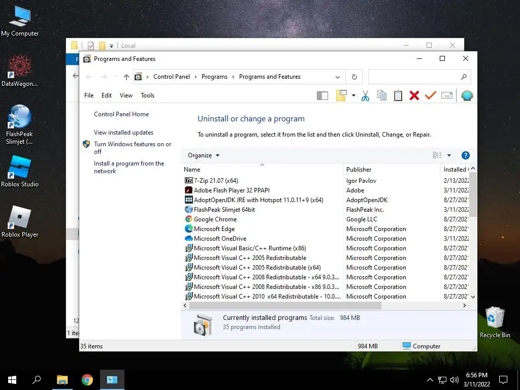Screen dimensions: 520x390
Task: Click the vertical scrollbar down arrow
Action: click(473, 297)
